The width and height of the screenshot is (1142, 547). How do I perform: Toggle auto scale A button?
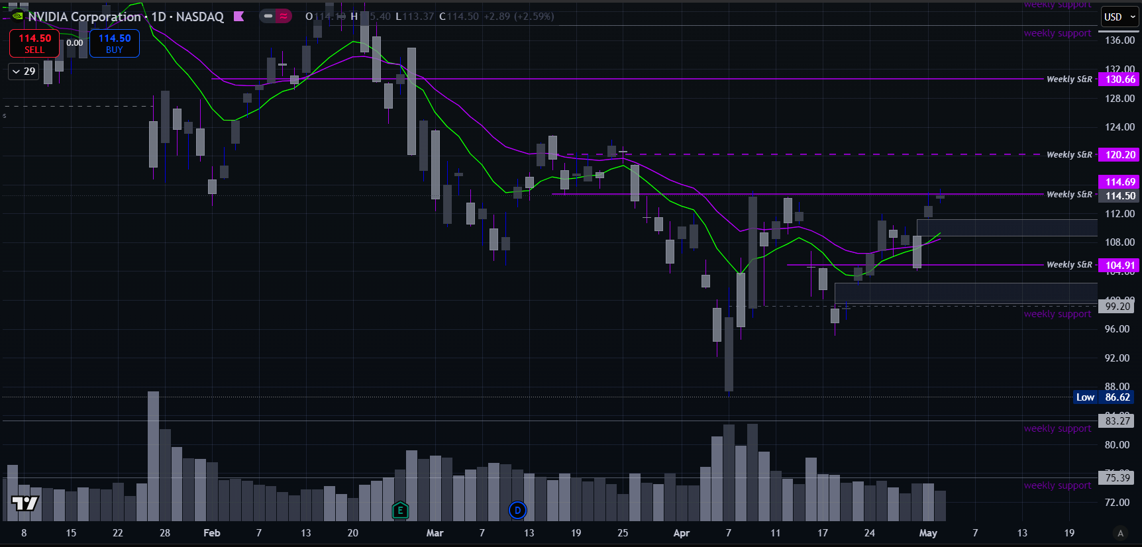click(x=1120, y=533)
